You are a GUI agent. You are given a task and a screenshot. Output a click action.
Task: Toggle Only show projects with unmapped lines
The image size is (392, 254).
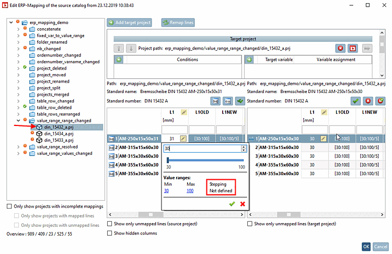(x=17, y=225)
